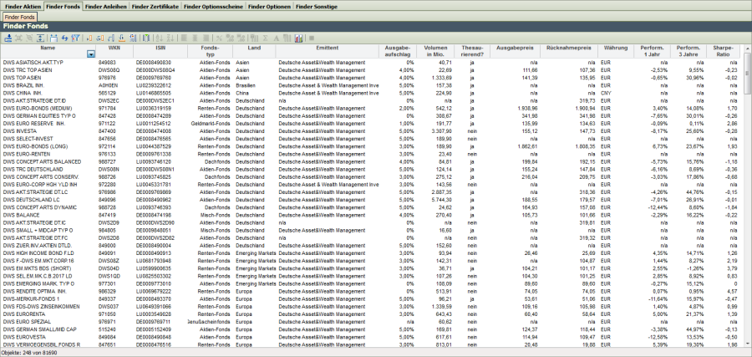Select the Finder Fonds sub-tab
The image size is (752, 357).
point(19,17)
